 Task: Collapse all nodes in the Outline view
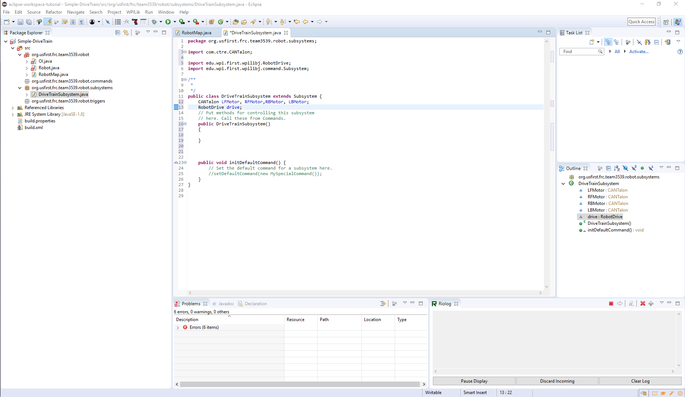(608, 168)
